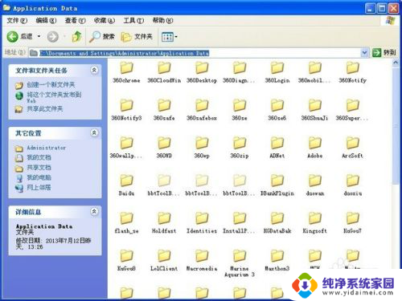This screenshot has width=402, height=301.
Task: Select the 360WD folder
Action: pyautogui.click(x=164, y=148)
